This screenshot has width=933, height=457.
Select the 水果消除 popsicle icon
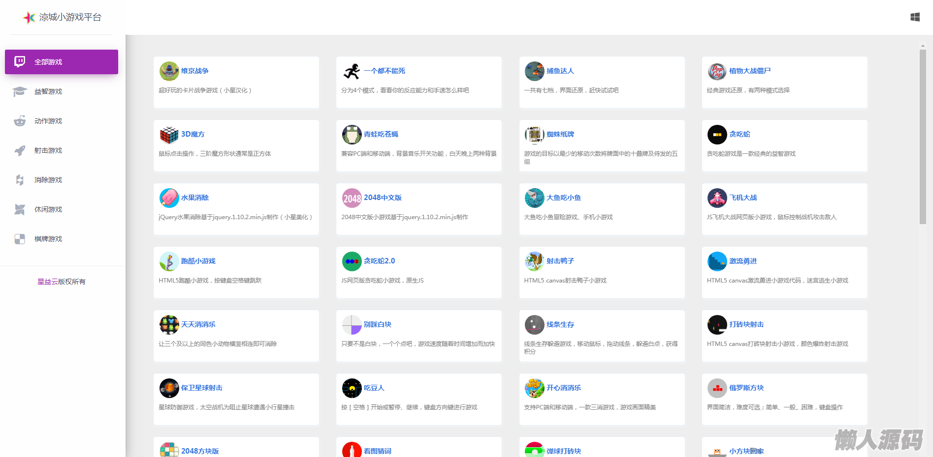click(169, 198)
